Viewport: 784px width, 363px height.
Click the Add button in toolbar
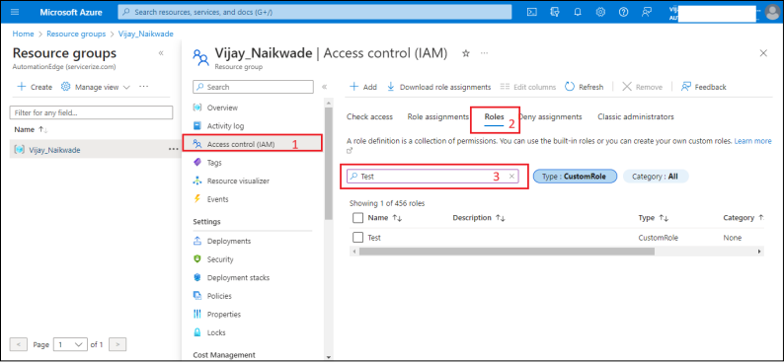coord(363,87)
